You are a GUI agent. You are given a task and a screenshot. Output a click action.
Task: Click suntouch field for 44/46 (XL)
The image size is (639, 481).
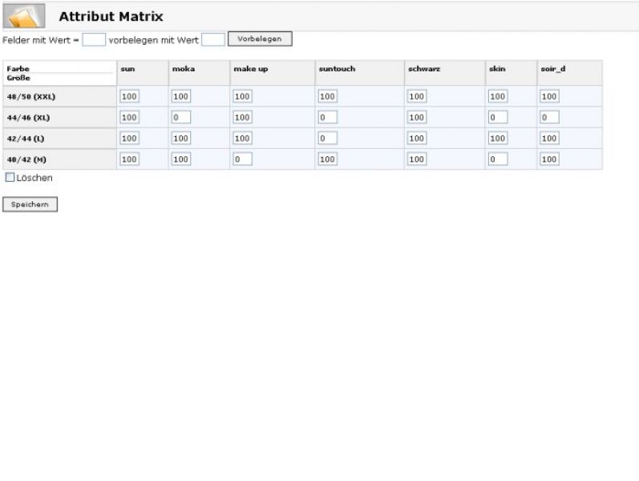tap(327, 118)
